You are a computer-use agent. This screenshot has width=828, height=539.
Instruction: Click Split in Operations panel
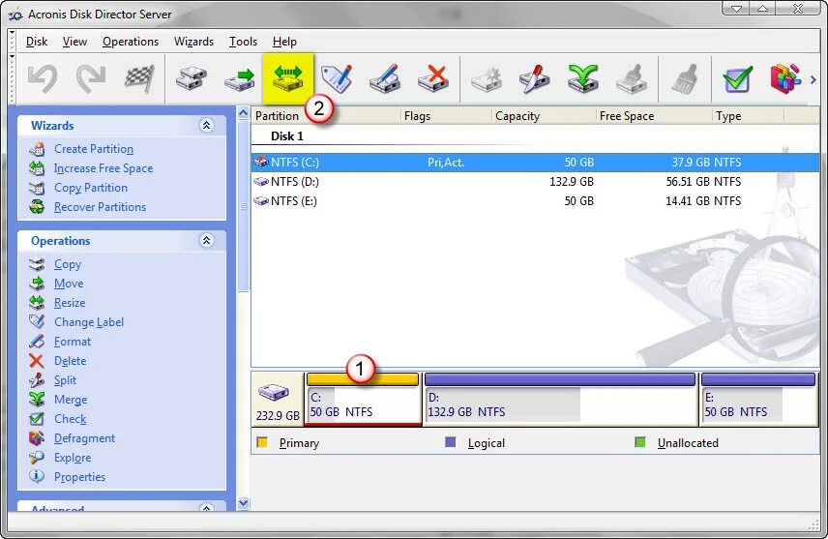point(65,380)
